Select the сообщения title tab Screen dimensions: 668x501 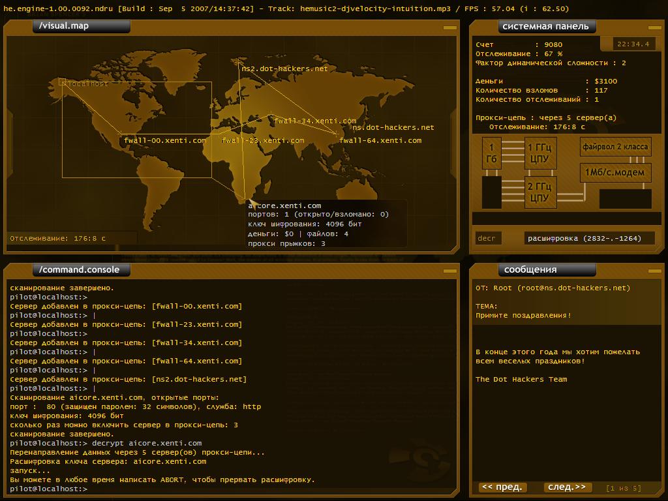pyautogui.click(x=547, y=269)
